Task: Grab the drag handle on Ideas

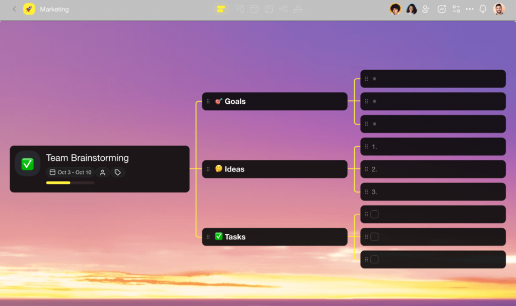Action: (208, 169)
